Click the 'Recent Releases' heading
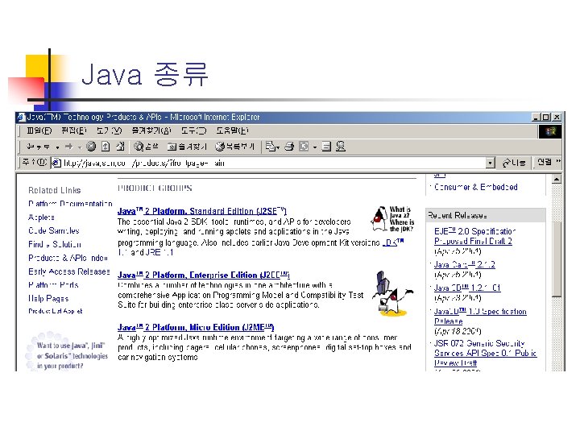Image resolution: width=580 pixels, height=435 pixels. (x=458, y=215)
